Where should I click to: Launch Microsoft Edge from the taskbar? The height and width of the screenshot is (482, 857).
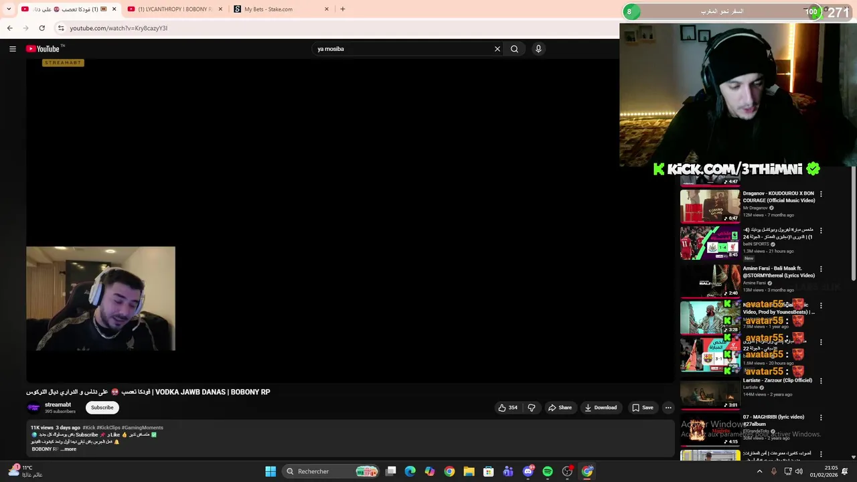tap(410, 471)
